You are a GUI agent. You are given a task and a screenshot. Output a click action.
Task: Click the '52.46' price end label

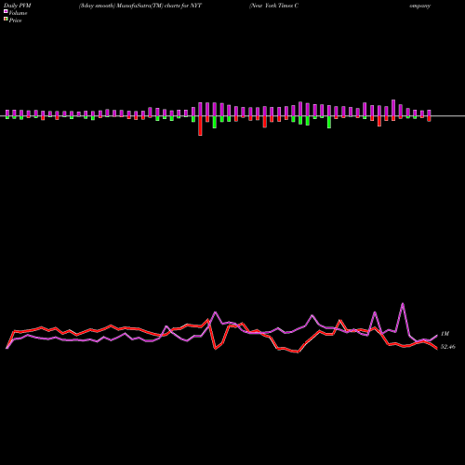click(x=448, y=347)
